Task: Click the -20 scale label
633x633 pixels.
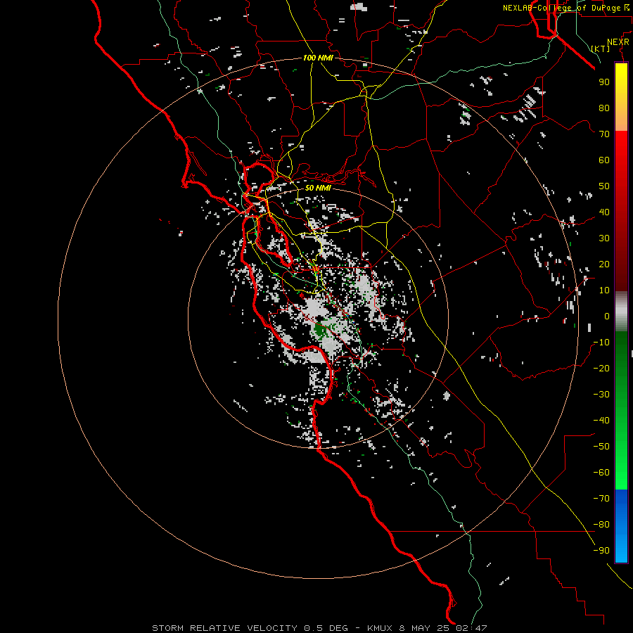Action: [x=601, y=368]
